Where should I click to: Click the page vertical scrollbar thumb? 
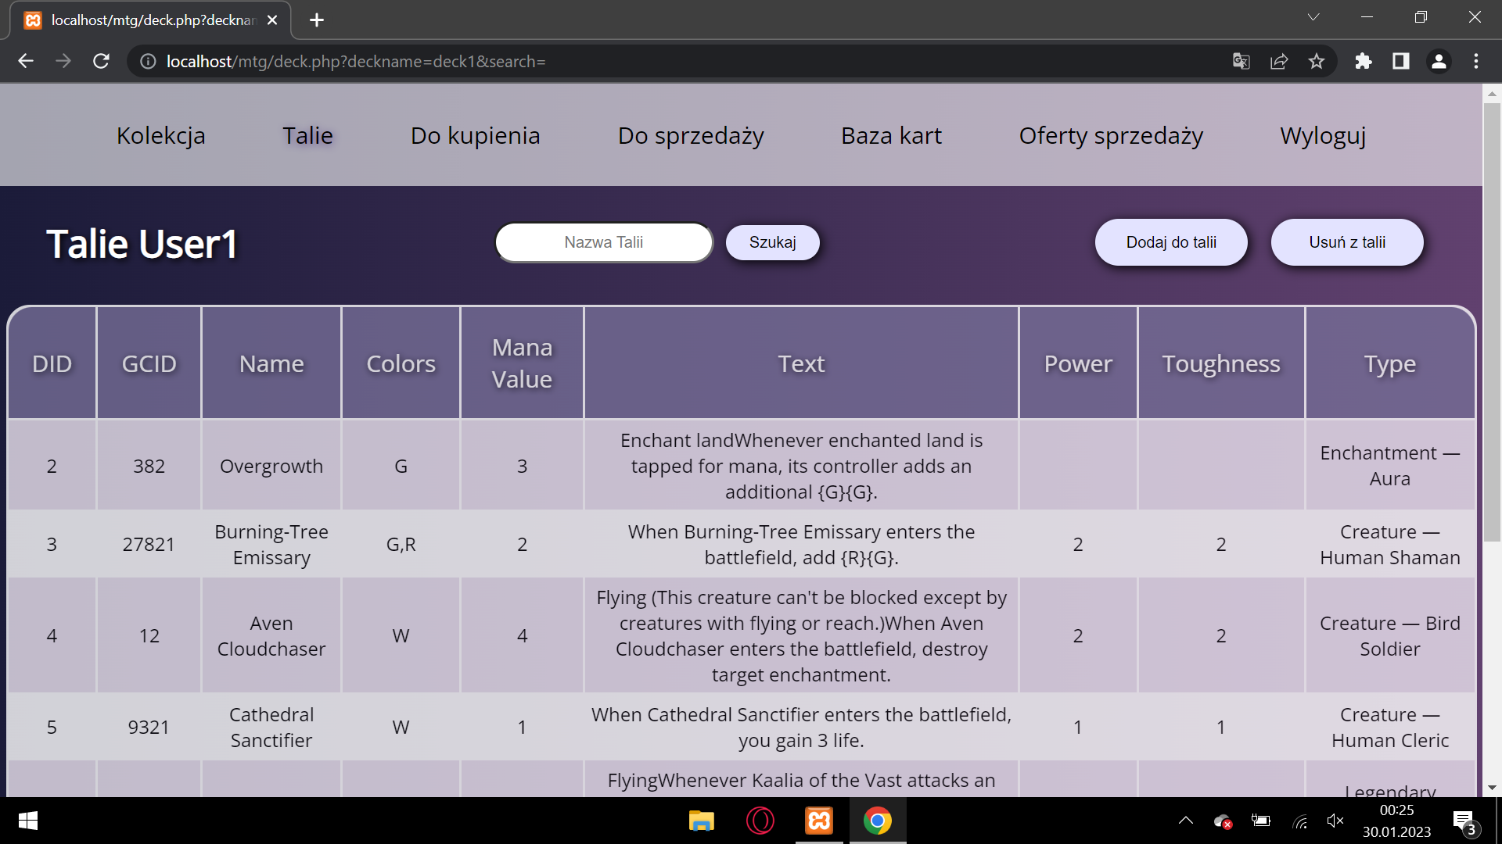(x=1492, y=320)
